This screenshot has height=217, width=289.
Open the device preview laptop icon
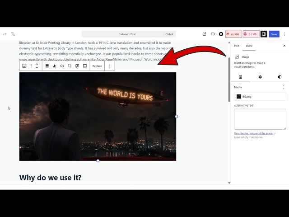click(x=213, y=34)
